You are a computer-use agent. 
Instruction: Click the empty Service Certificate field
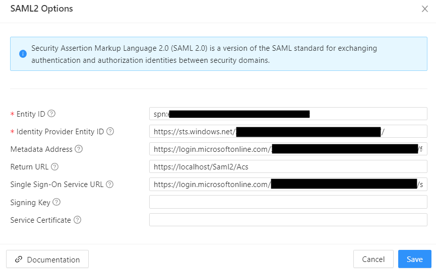pyautogui.click(x=288, y=220)
